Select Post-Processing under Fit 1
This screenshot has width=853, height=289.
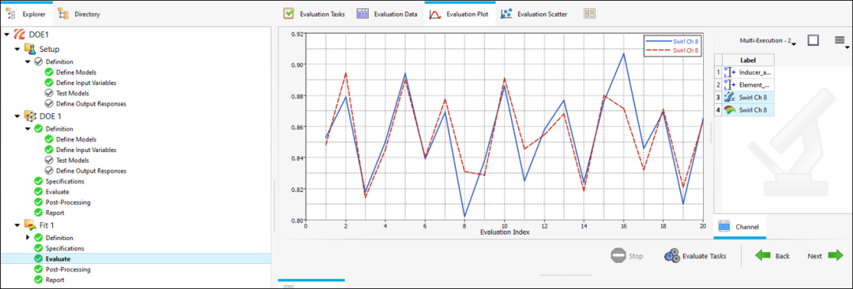click(x=68, y=269)
